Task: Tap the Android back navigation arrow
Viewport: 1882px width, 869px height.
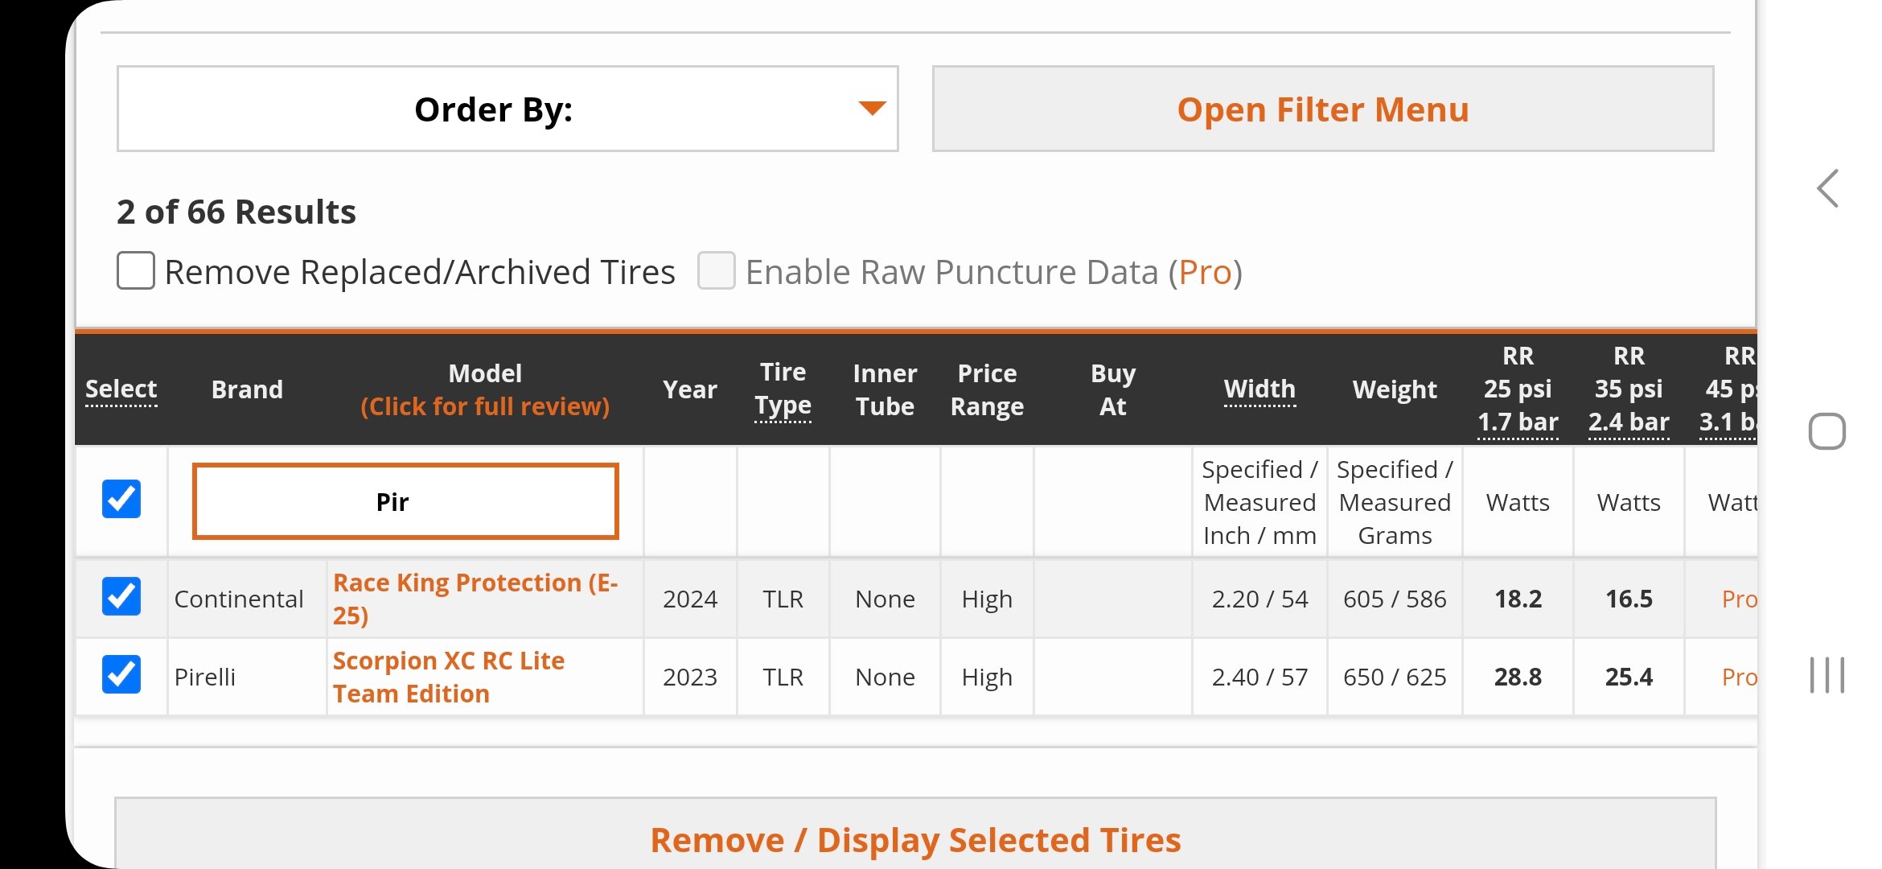Action: [1827, 188]
